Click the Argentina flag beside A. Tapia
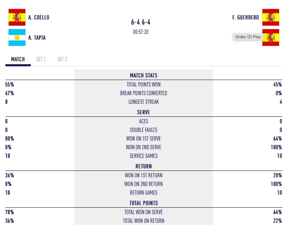The image size is (287, 230). pos(17,37)
